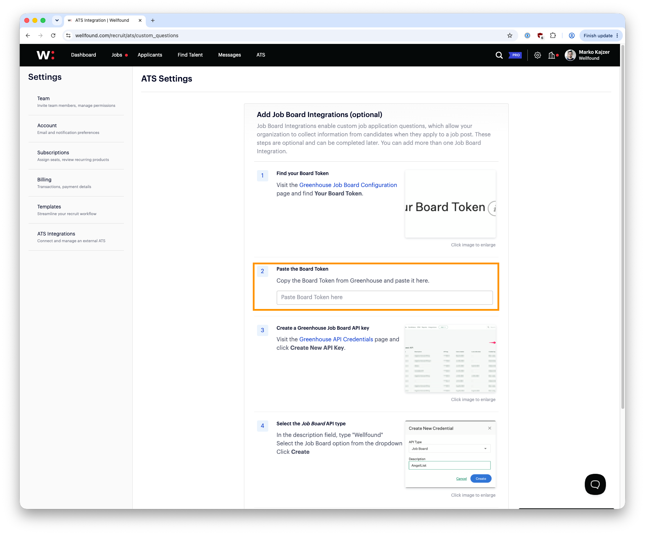Image resolution: width=645 pixels, height=535 pixels.
Task: Select Billing settings in sidebar
Action: click(x=76, y=183)
